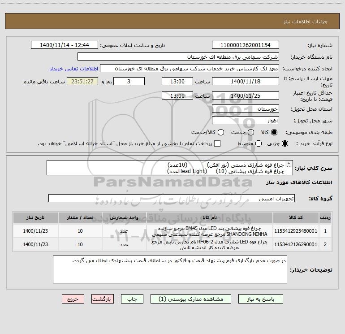Click item code 115341292548​0001
Viewport: 345px width, 334px height.
point(296,231)
